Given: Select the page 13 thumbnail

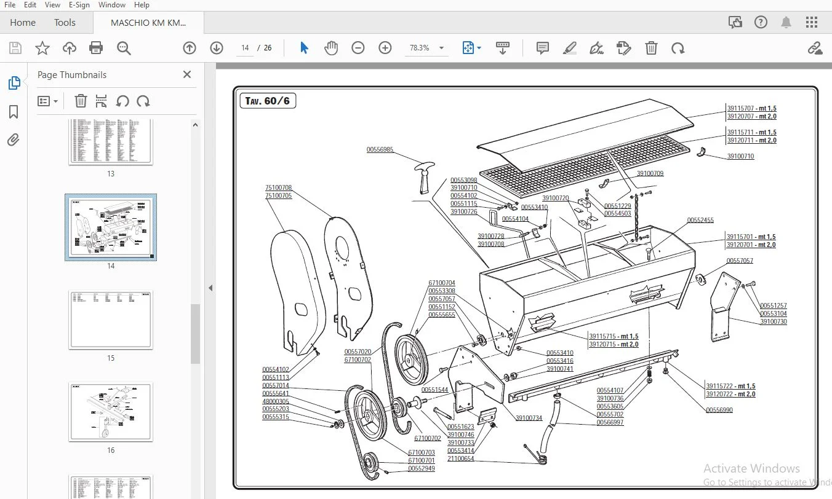Looking at the screenshot, I should [111, 142].
